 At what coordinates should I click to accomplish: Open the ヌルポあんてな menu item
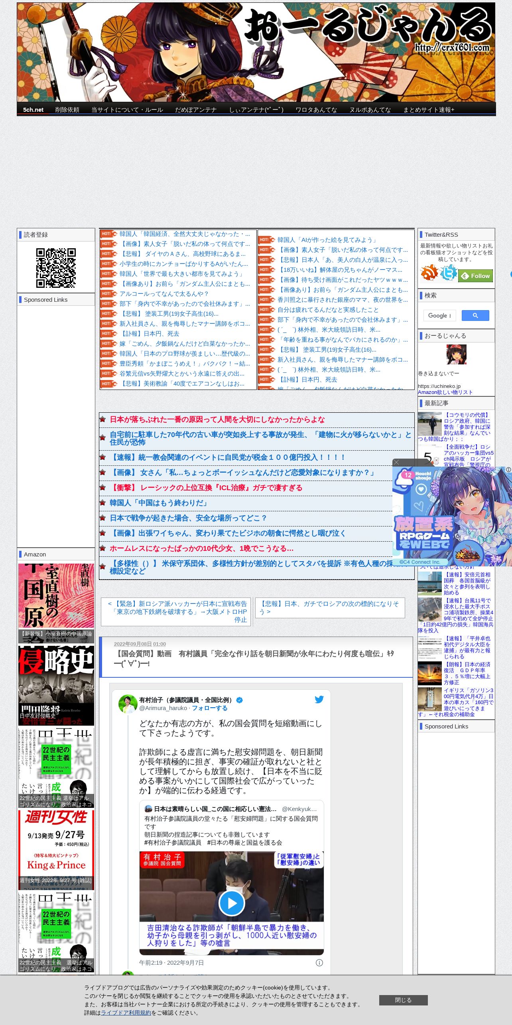click(370, 110)
